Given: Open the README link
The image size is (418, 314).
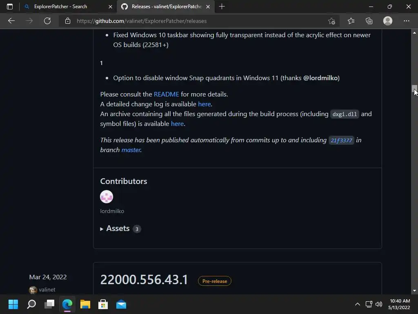Looking at the screenshot, I should pyautogui.click(x=167, y=94).
